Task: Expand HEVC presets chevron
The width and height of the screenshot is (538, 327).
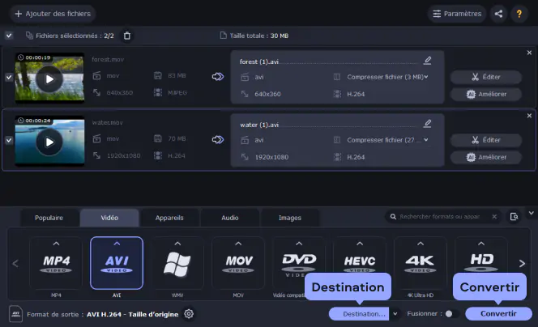Action: 360,244
